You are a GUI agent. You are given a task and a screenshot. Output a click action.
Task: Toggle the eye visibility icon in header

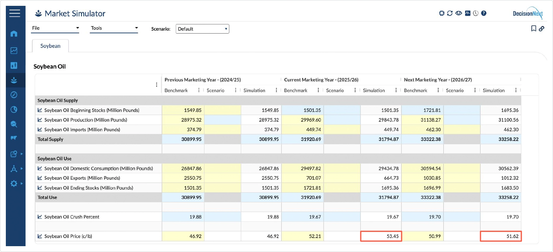point(459,13)
